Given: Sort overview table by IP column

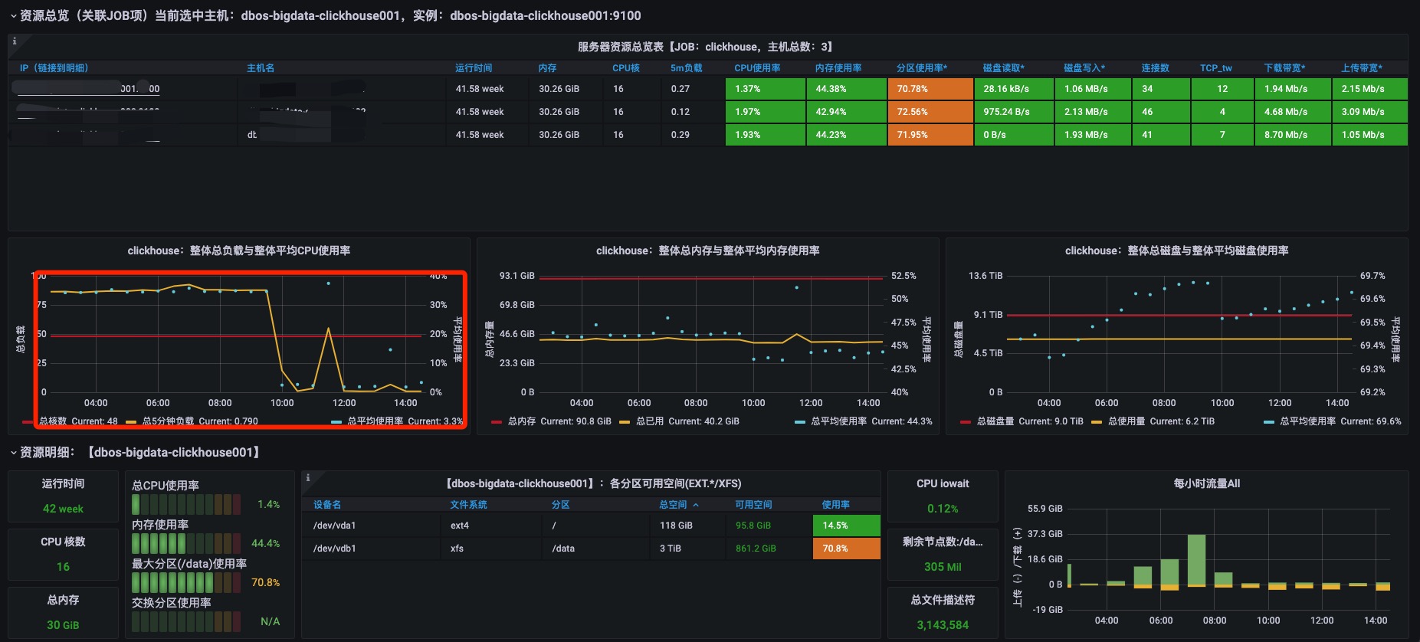Looking at the screenshot, I should (x=54, y=68).
